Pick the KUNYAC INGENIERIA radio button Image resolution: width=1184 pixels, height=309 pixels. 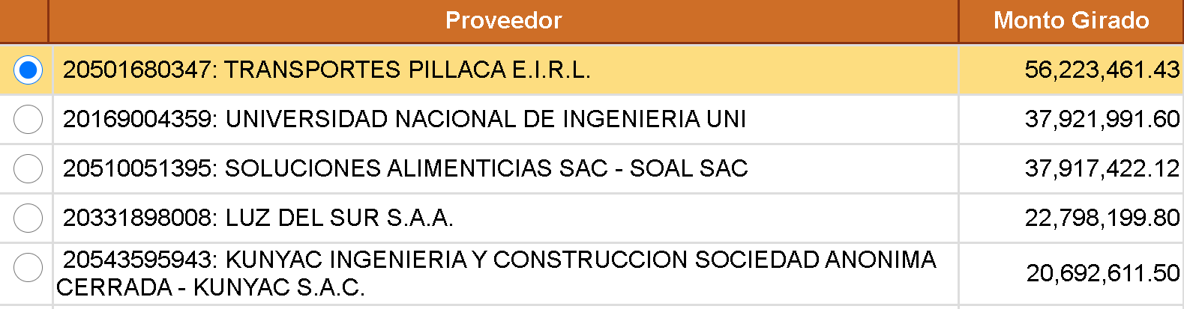pyautogui.click(x=28, y=267)
